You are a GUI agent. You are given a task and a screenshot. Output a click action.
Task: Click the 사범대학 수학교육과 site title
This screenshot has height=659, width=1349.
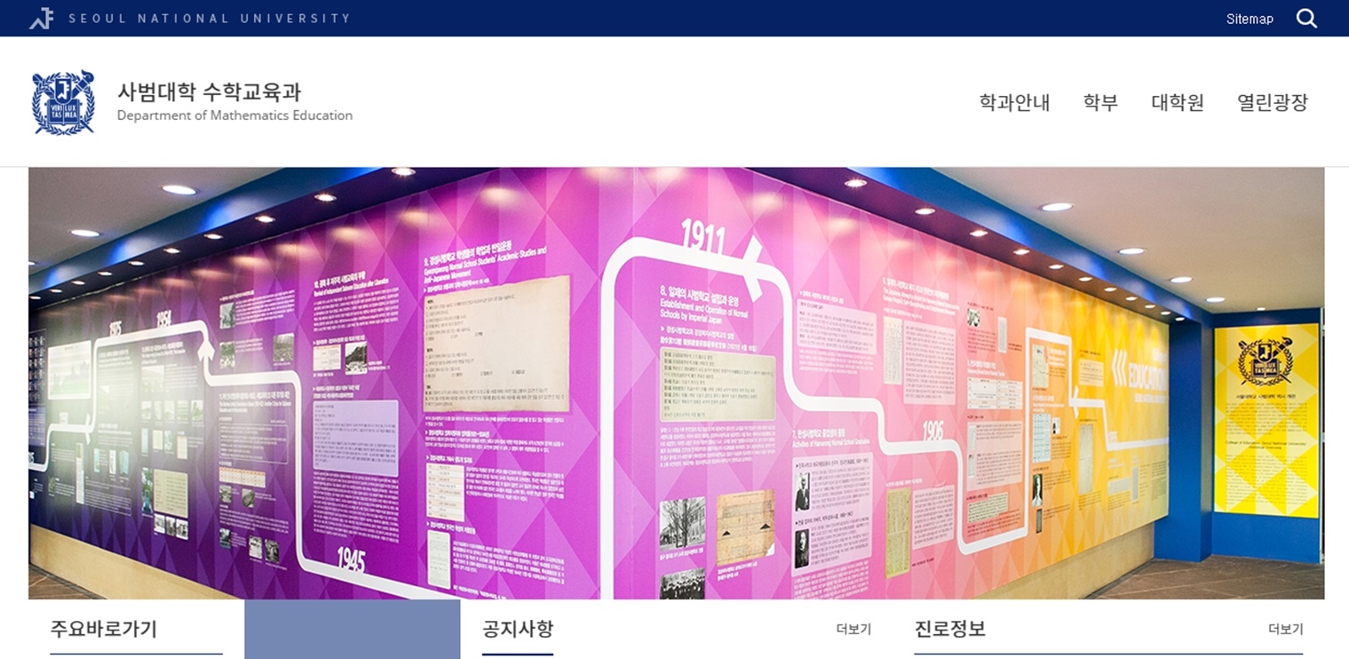(209, 91)
